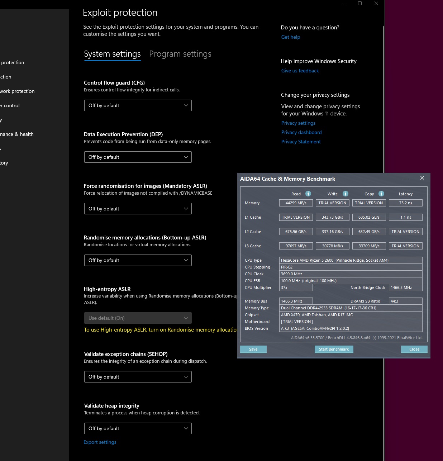Click the L2 Cache Write value 337.16 GB/s

click(333, 232)
